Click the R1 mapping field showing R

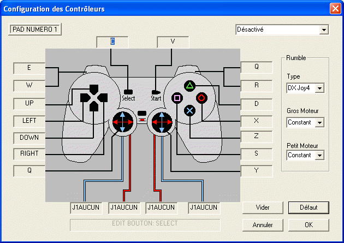pyautogui.click(x=257, y=86)
